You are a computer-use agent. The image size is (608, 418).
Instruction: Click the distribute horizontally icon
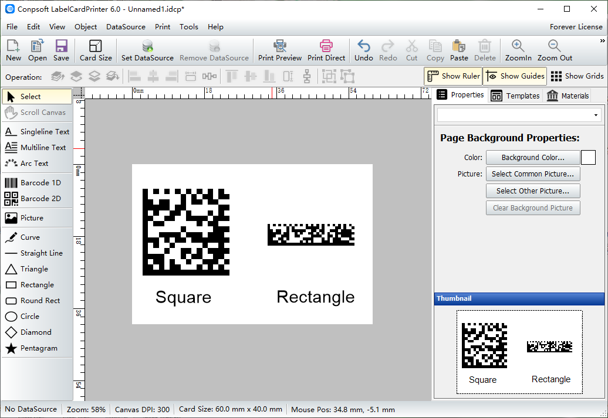click(210, 76)
